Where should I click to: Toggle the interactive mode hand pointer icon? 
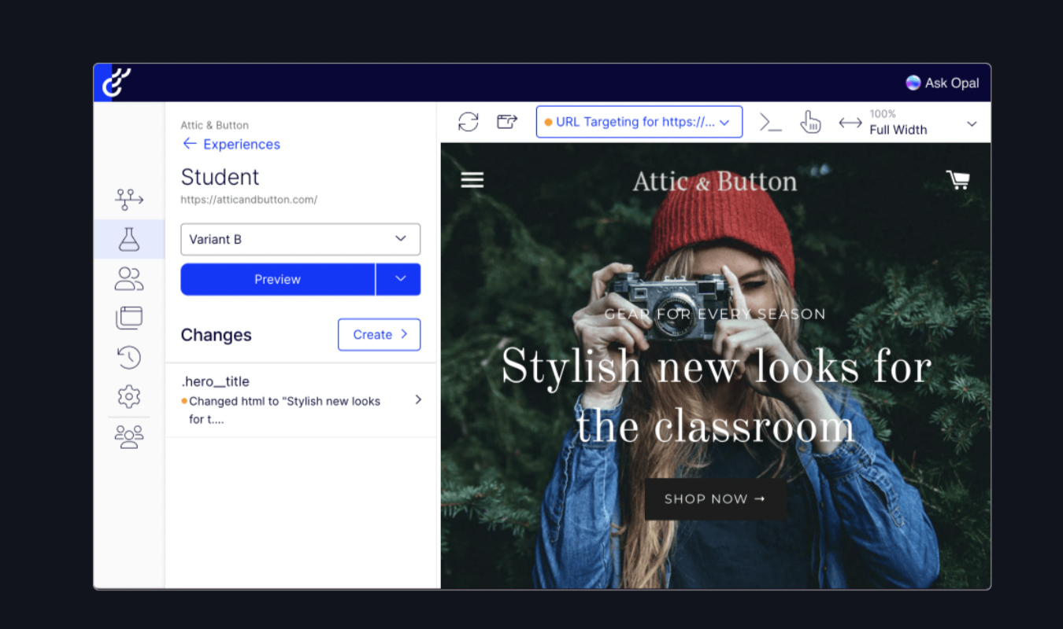810,122
